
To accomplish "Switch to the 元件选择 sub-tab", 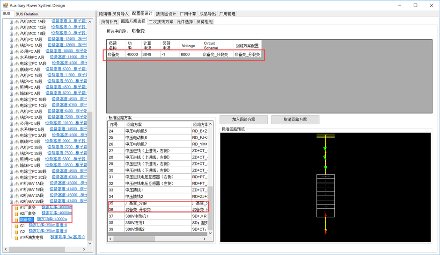I will (184, 22).
